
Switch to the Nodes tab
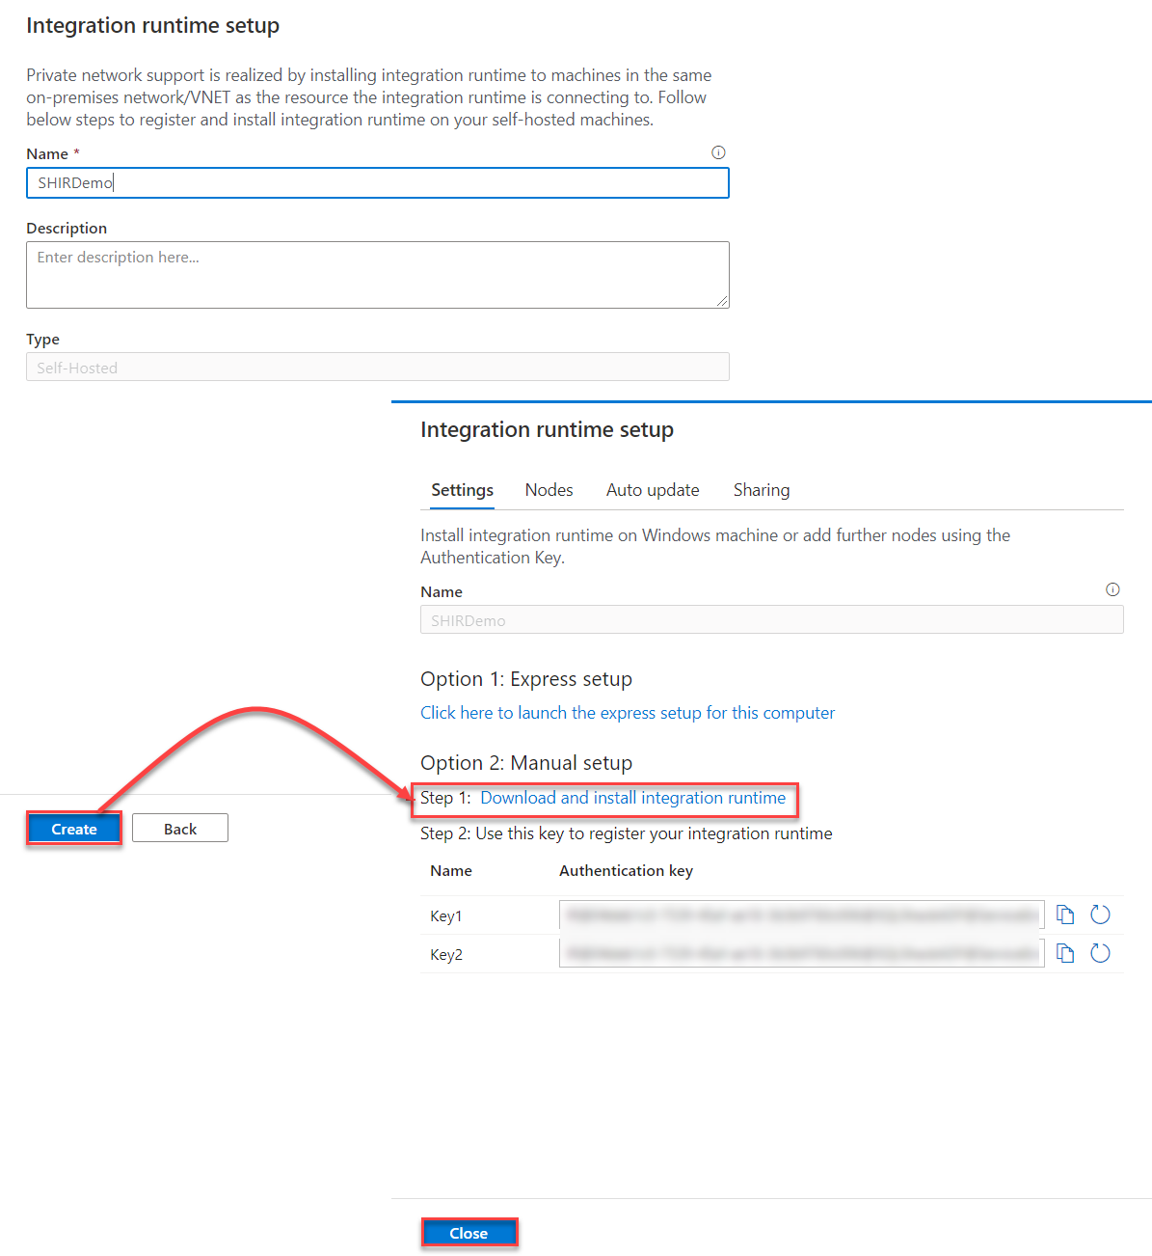point(549,490)
